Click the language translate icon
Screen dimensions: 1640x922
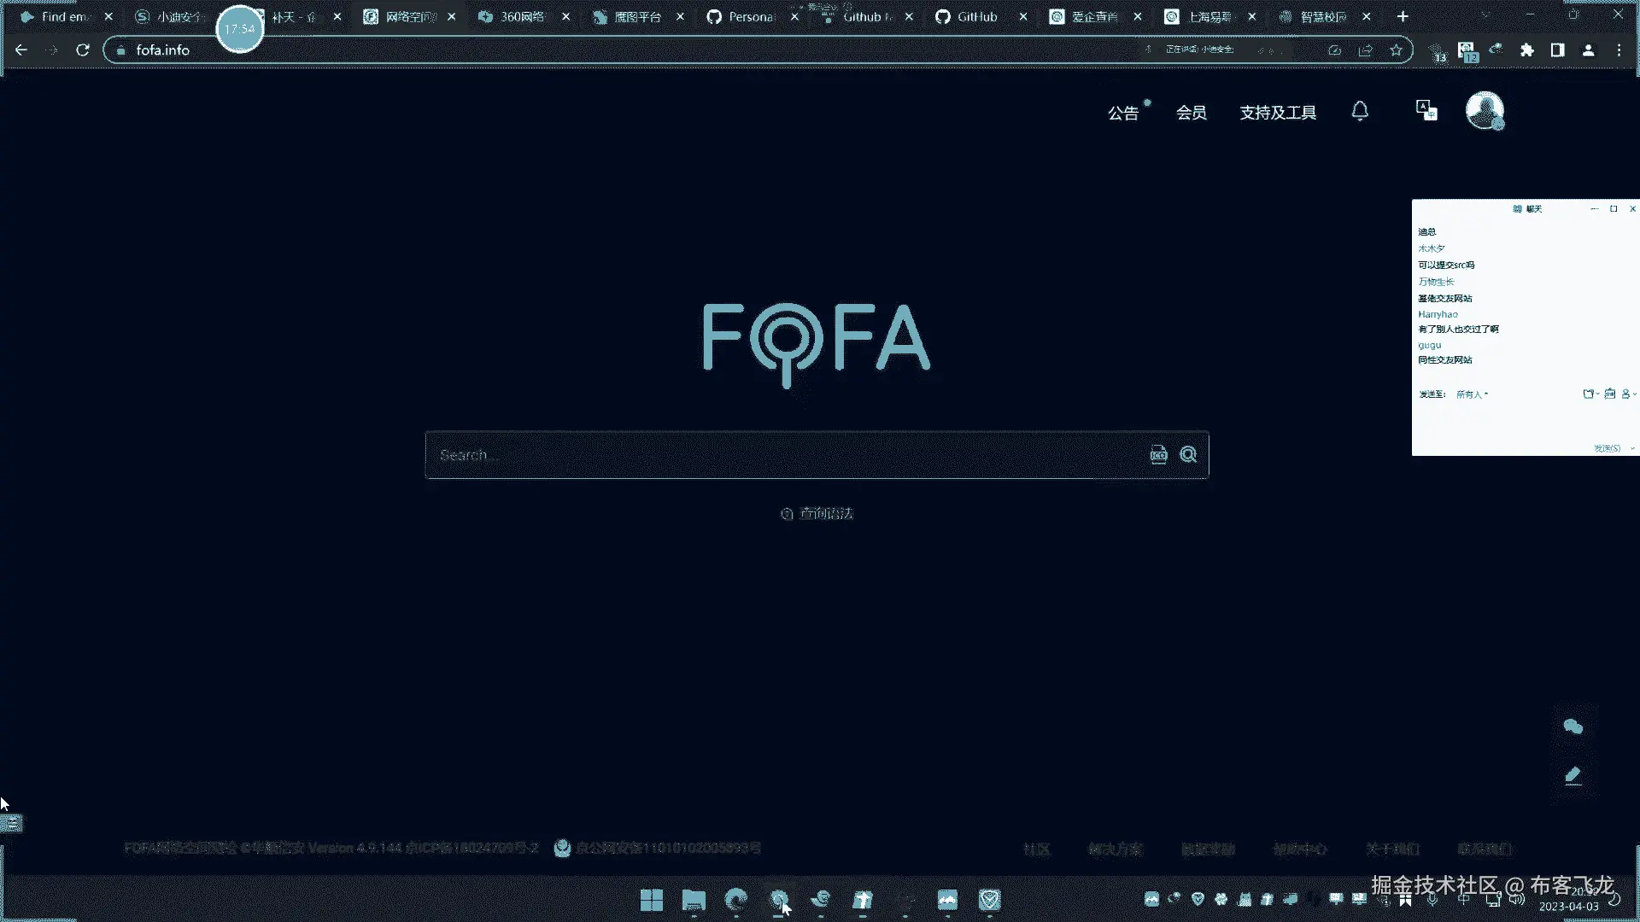coord(1426,111)
